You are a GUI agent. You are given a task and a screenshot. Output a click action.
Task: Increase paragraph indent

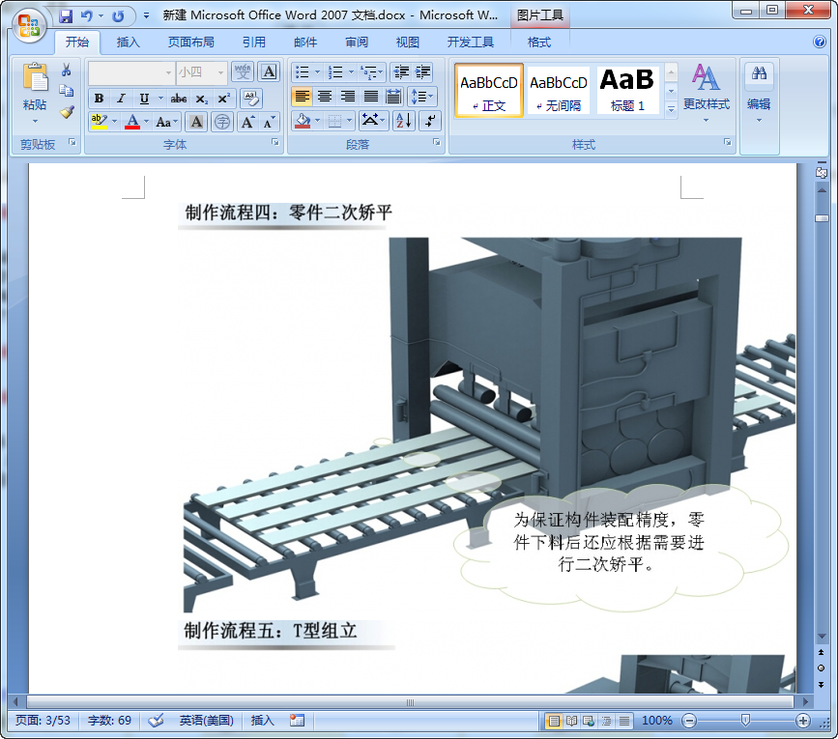[x=422, y=71]
